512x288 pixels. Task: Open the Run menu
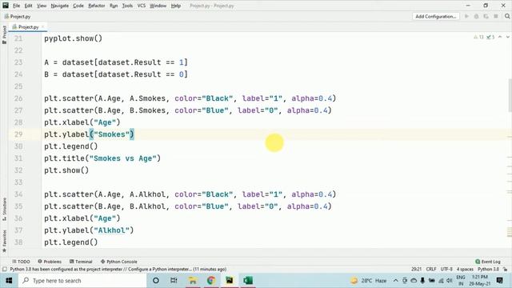point(114,6)
